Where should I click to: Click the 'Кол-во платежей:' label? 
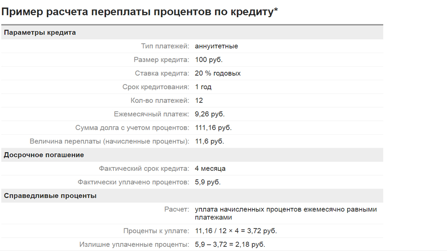160,100
